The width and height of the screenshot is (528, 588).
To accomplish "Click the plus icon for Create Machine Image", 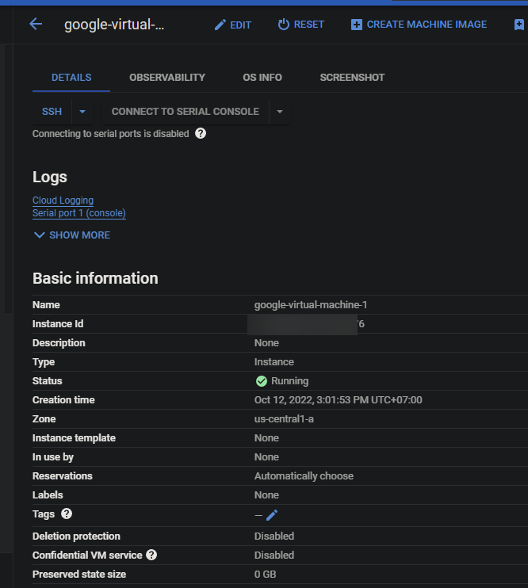I will point(357,25).
